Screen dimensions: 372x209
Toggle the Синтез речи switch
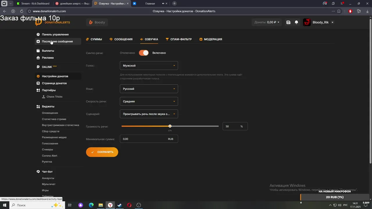pos(144,53)
